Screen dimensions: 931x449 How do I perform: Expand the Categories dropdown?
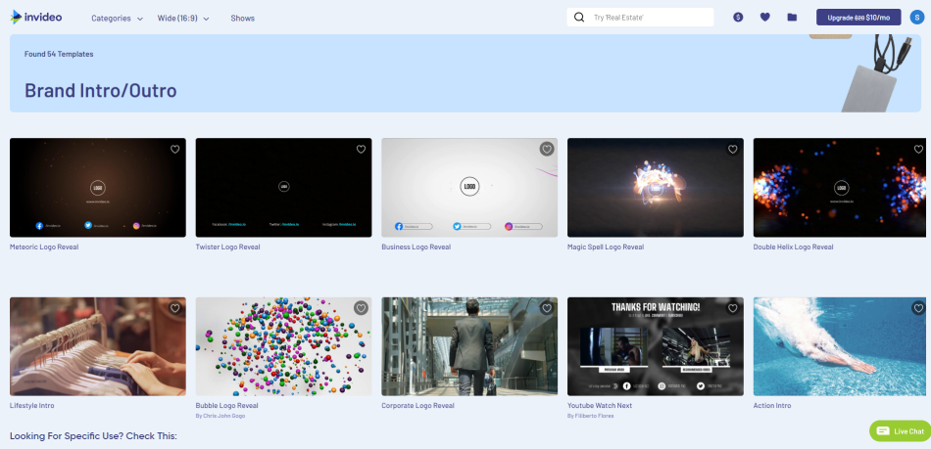117,19
